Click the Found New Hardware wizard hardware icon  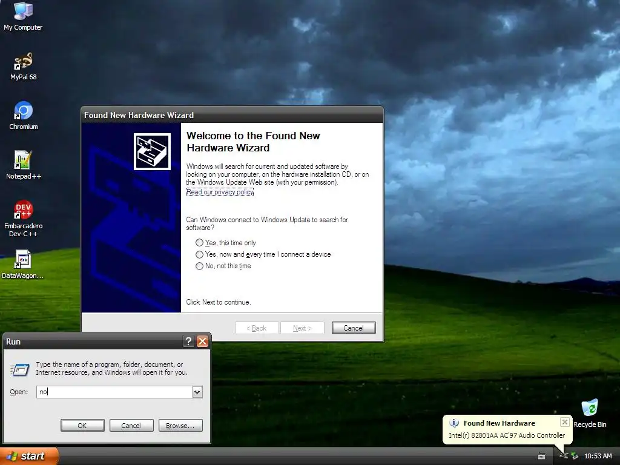tap(152, 151)
